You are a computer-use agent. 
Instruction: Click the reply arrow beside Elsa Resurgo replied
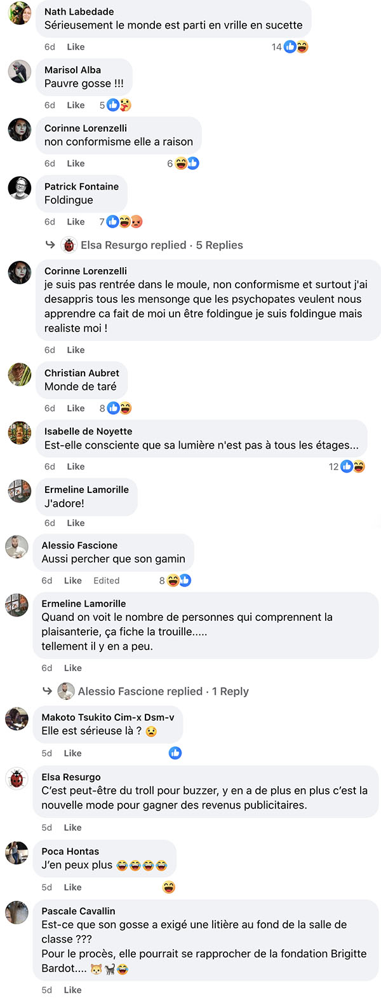(50, 244)
